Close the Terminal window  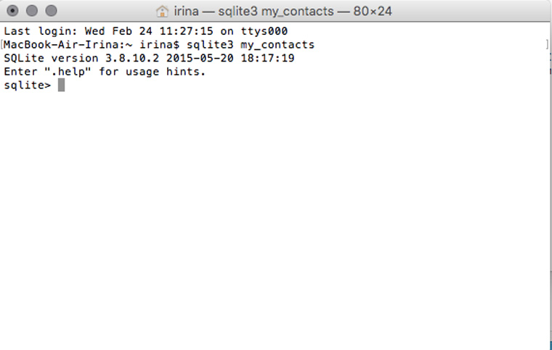12,12
